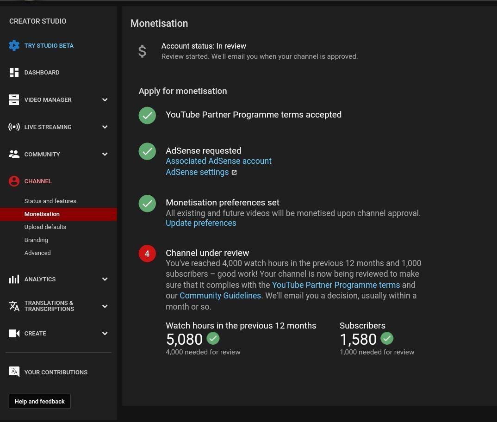This screenshot has width=497, height=422.
Task: Click the Community people icon
Action: pos(14,154)
